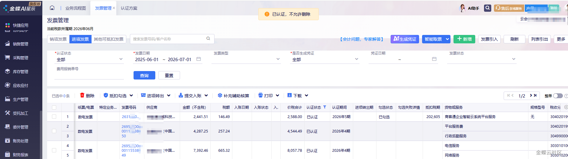568x159 pixels.
Task: Click the 新增 button
Action: 464,39
